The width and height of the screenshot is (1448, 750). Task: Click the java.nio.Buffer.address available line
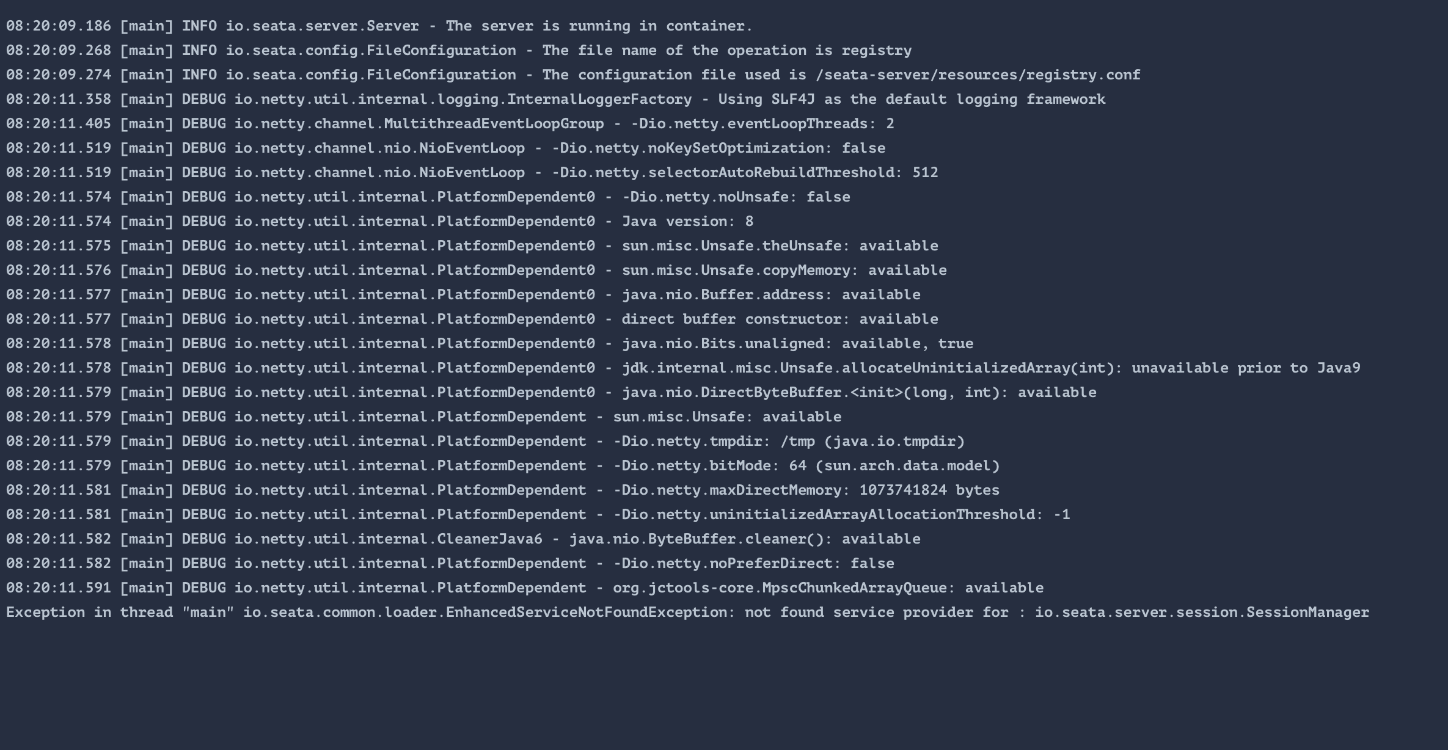pyautogui.click(x=463, y=294)
